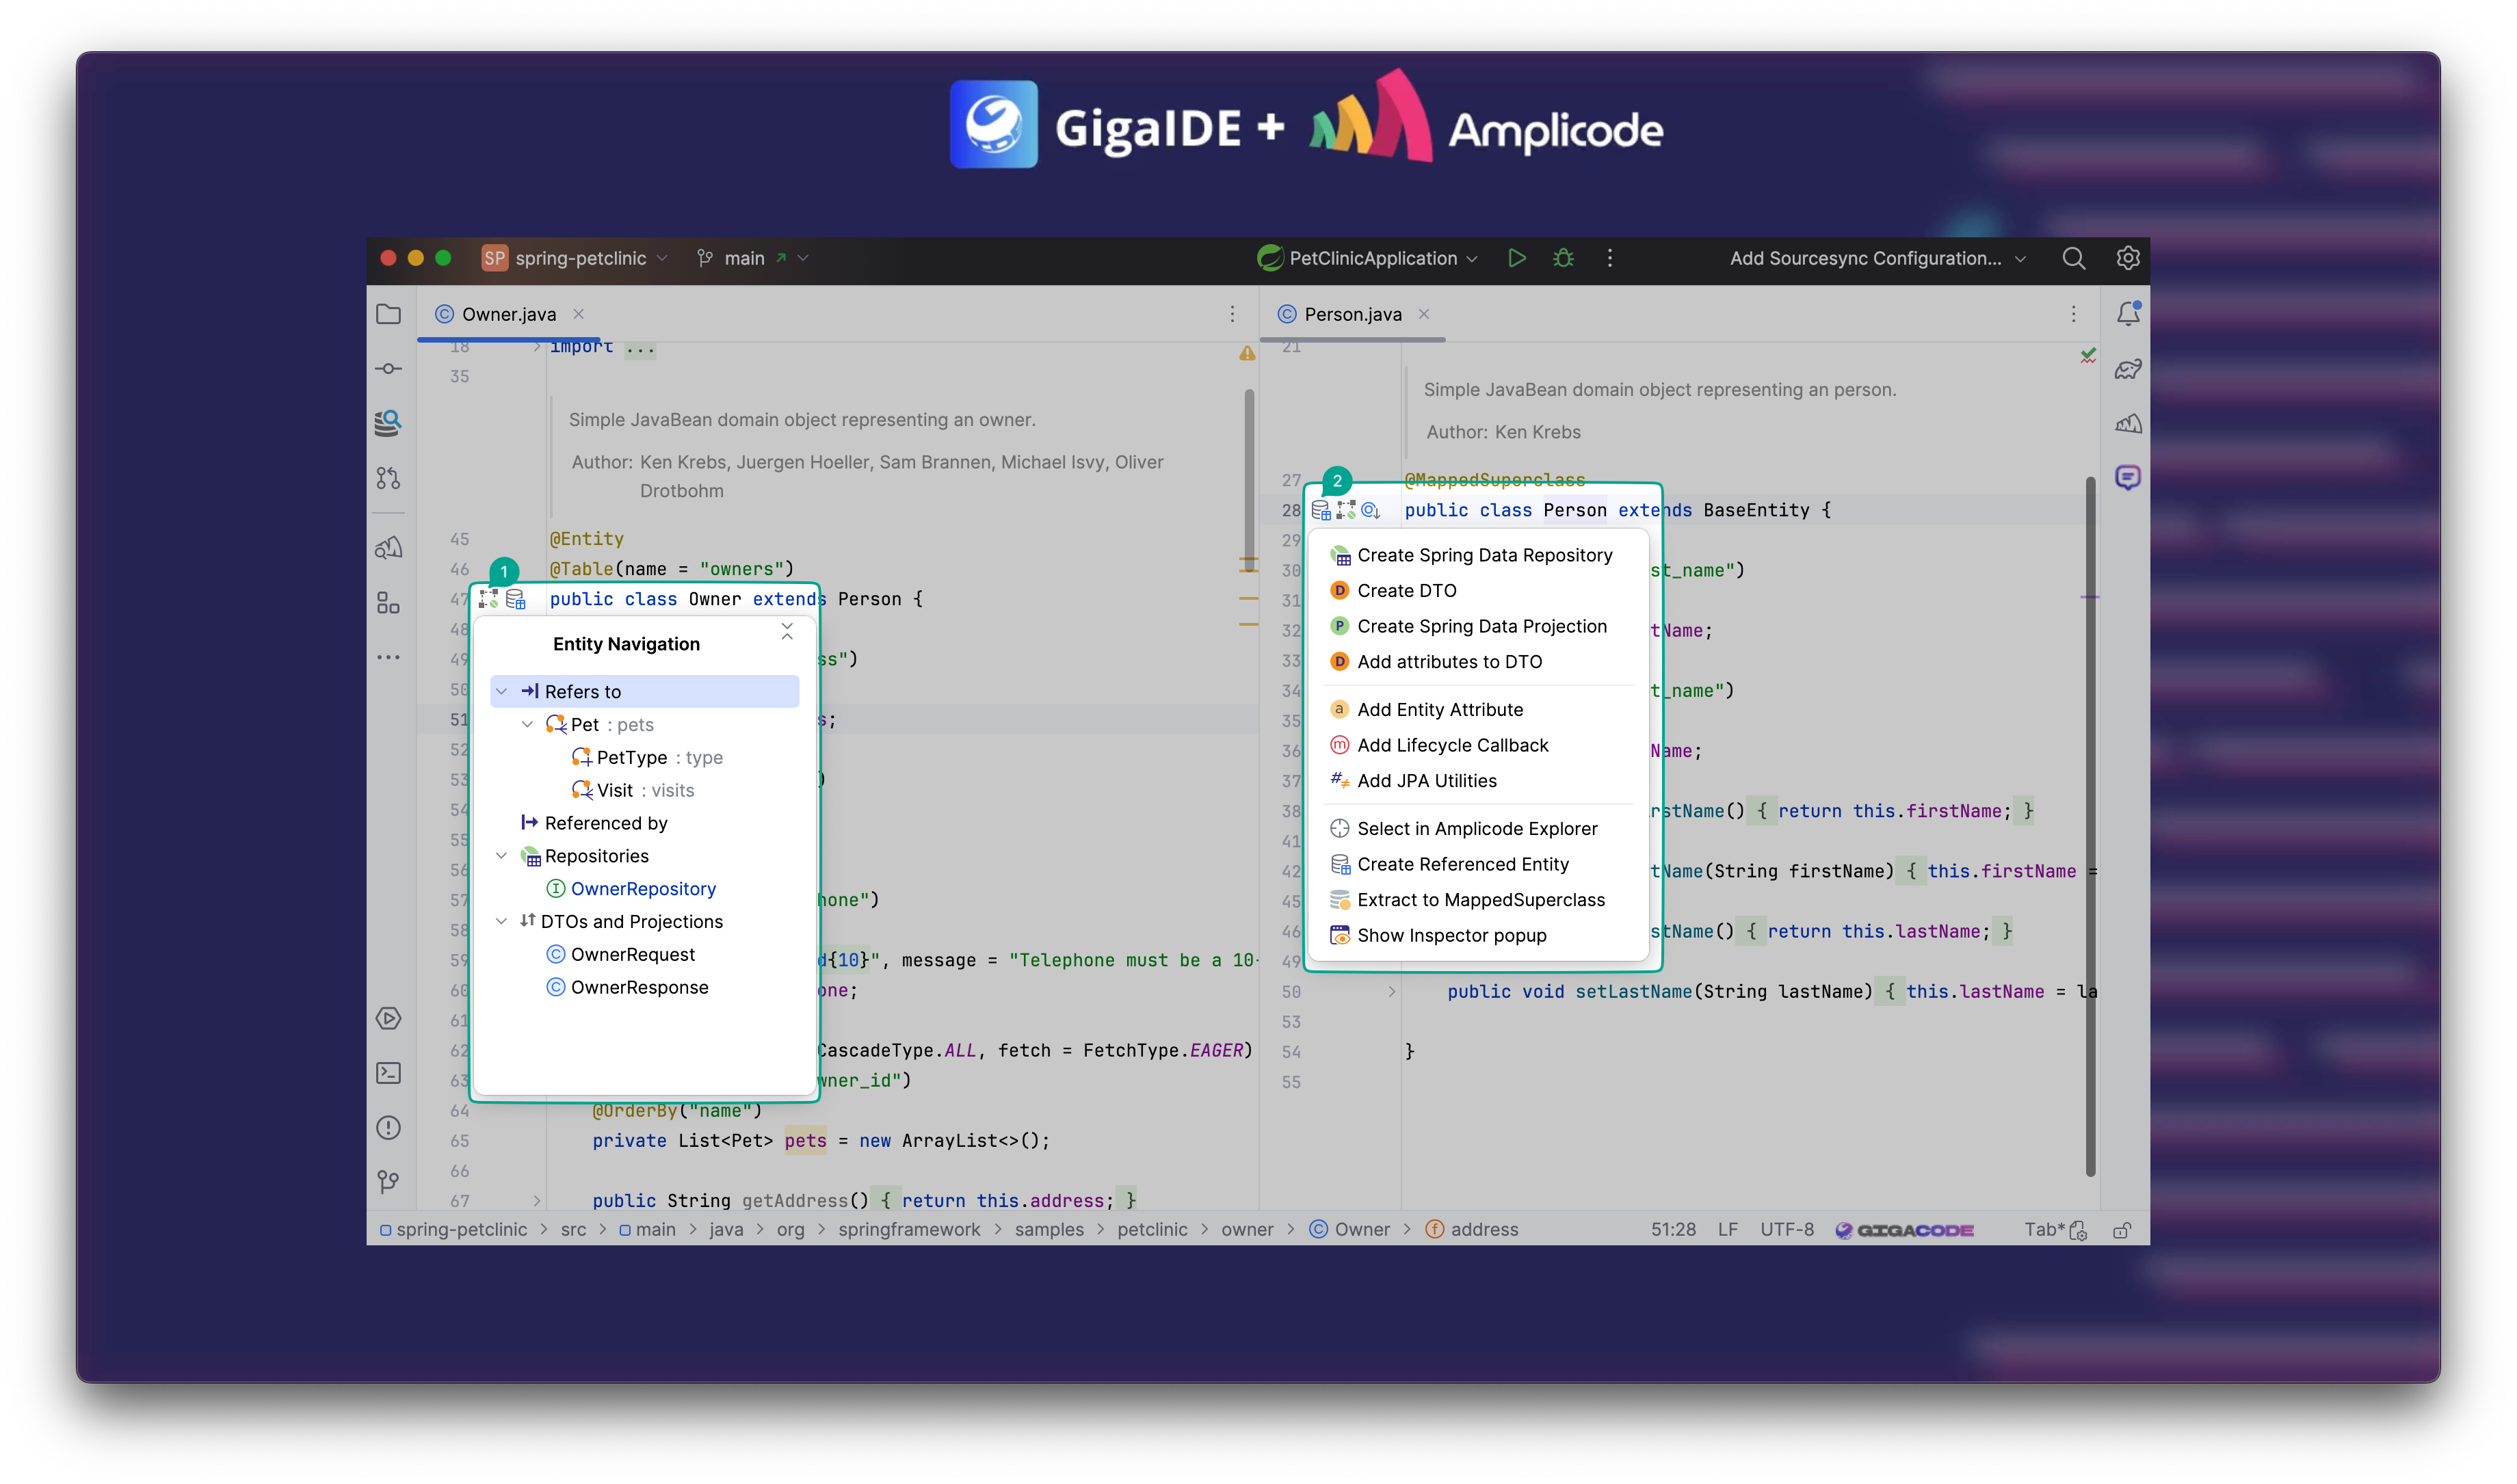Viewport: 2517px width, 1484px height.
Task: Collapse the DTOs and Projections node
Action: [502, 921]
